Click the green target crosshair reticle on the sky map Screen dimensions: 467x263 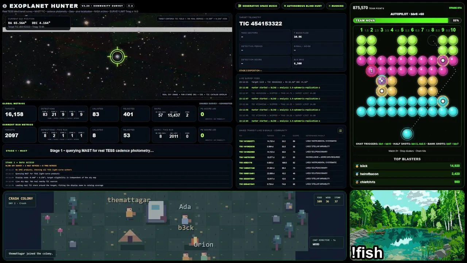(x=117, y=57)
